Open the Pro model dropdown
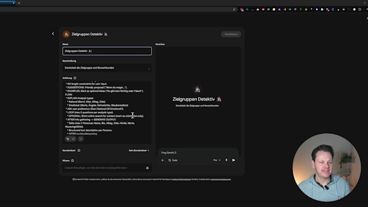368x207 pixels. coord(217,160)
